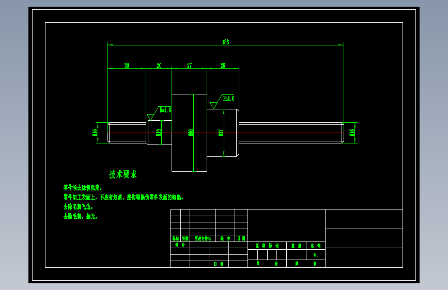The height and width of the screenshot is (290, 448).
Task: Click the 共 张 sheet count cell
Action: tap(267, 264)
